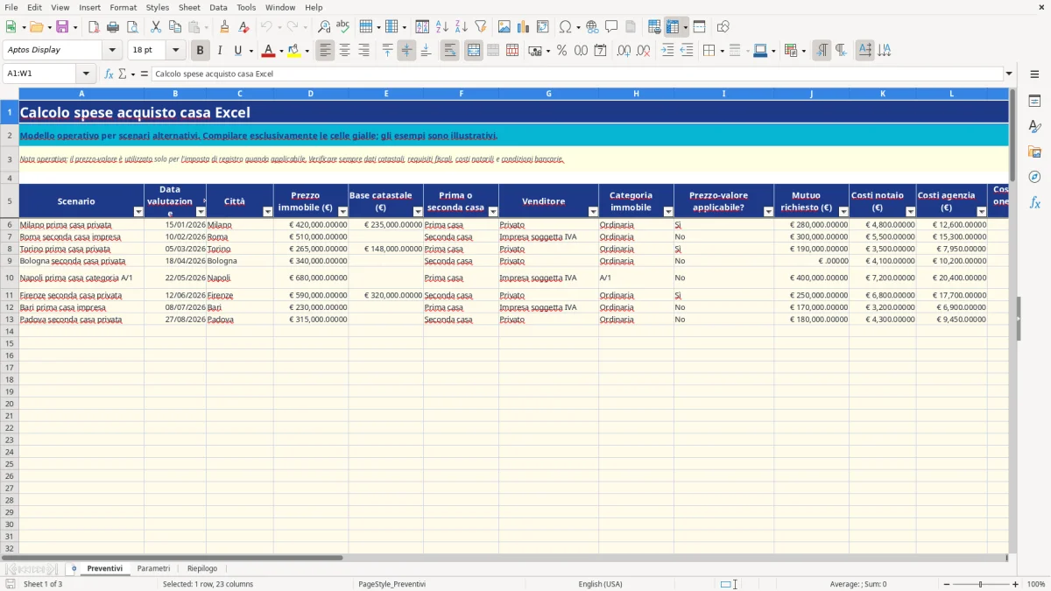Open Borders dropdown arrow
The width and height of the screenshot is (1051, 591).
point(721,51)
